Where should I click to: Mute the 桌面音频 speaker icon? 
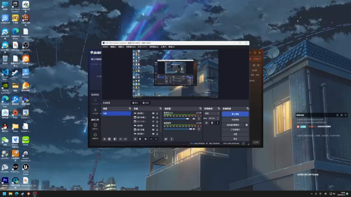coord(194,129)
